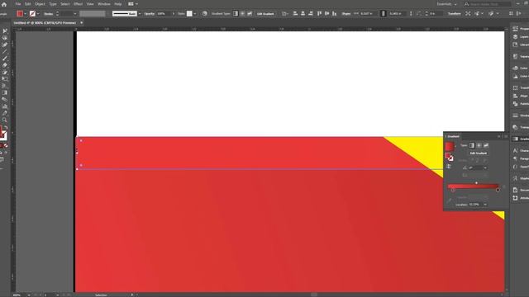The width and height of the screenshot is (529, 297).
Task: Open the Window menu
Action: click(104, 4)
